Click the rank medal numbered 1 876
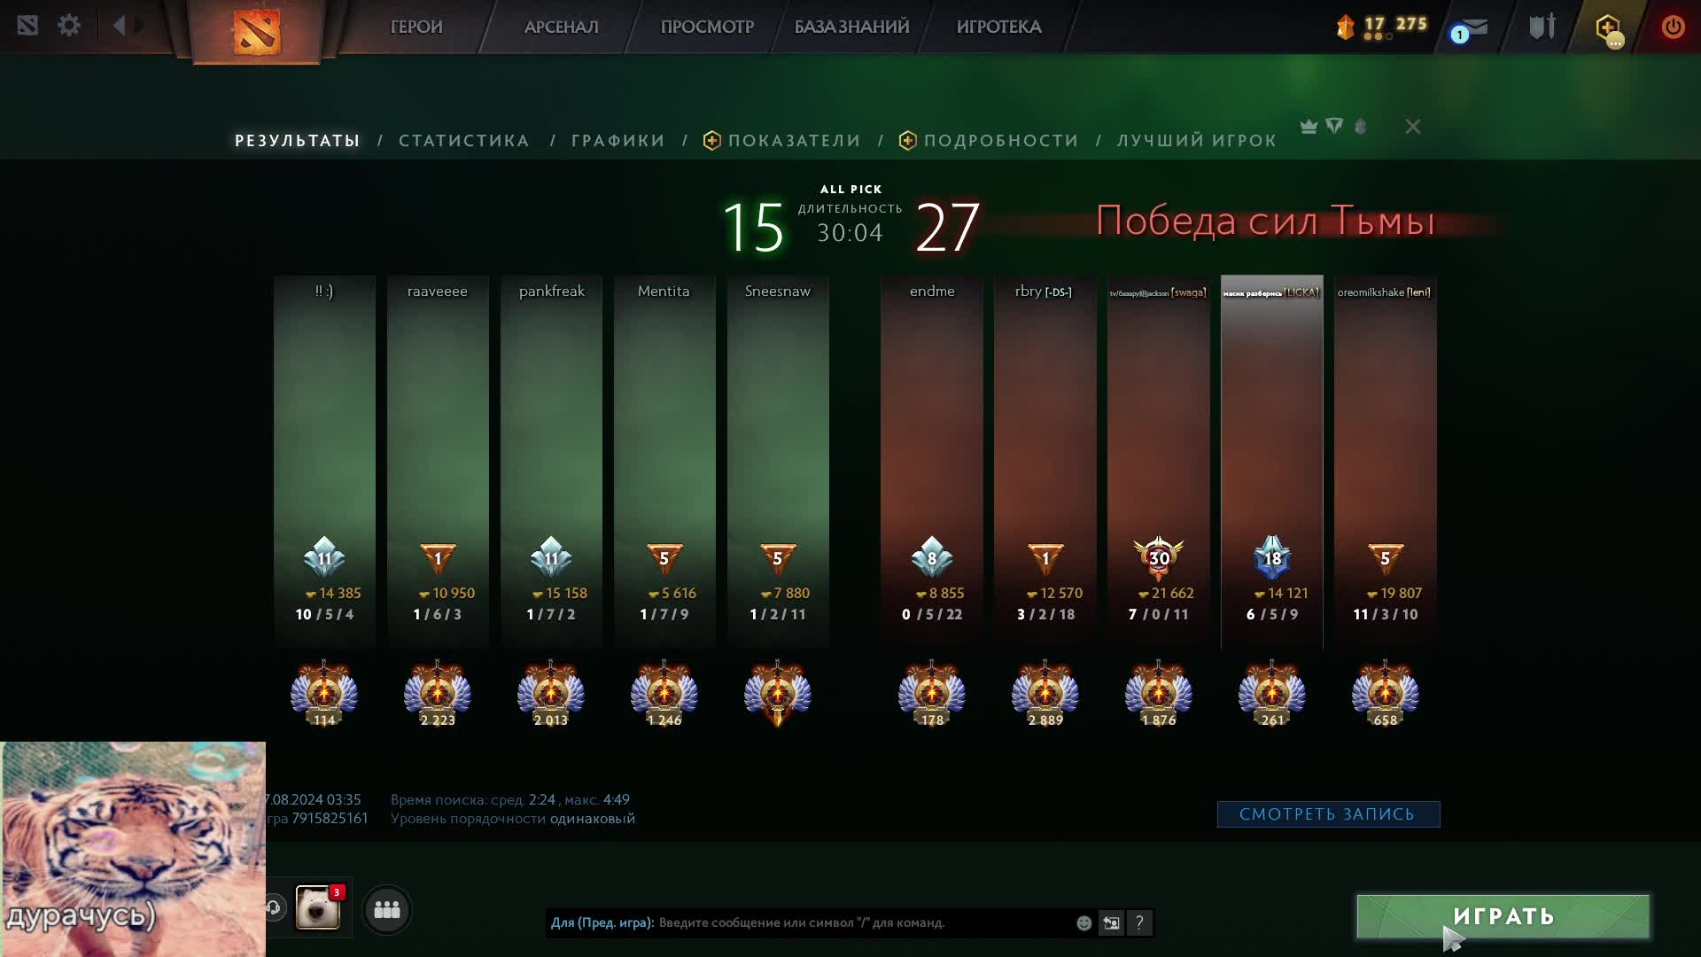The width and height of the screenshot is (1701, 957). (1159, 693)
